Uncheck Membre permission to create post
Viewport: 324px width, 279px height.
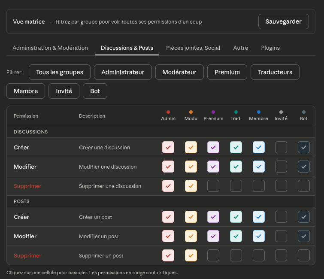[258, 217]
